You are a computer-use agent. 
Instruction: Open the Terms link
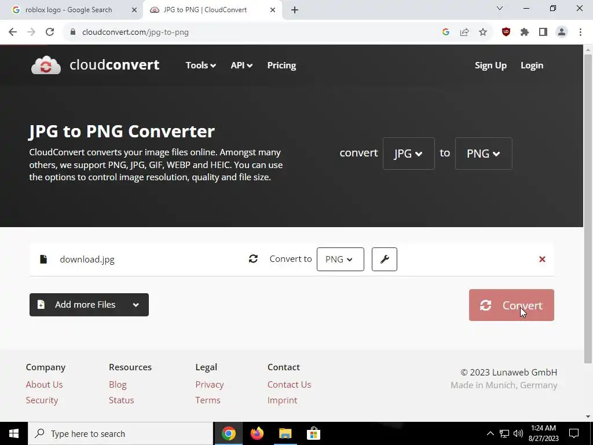tap(208, 400)
